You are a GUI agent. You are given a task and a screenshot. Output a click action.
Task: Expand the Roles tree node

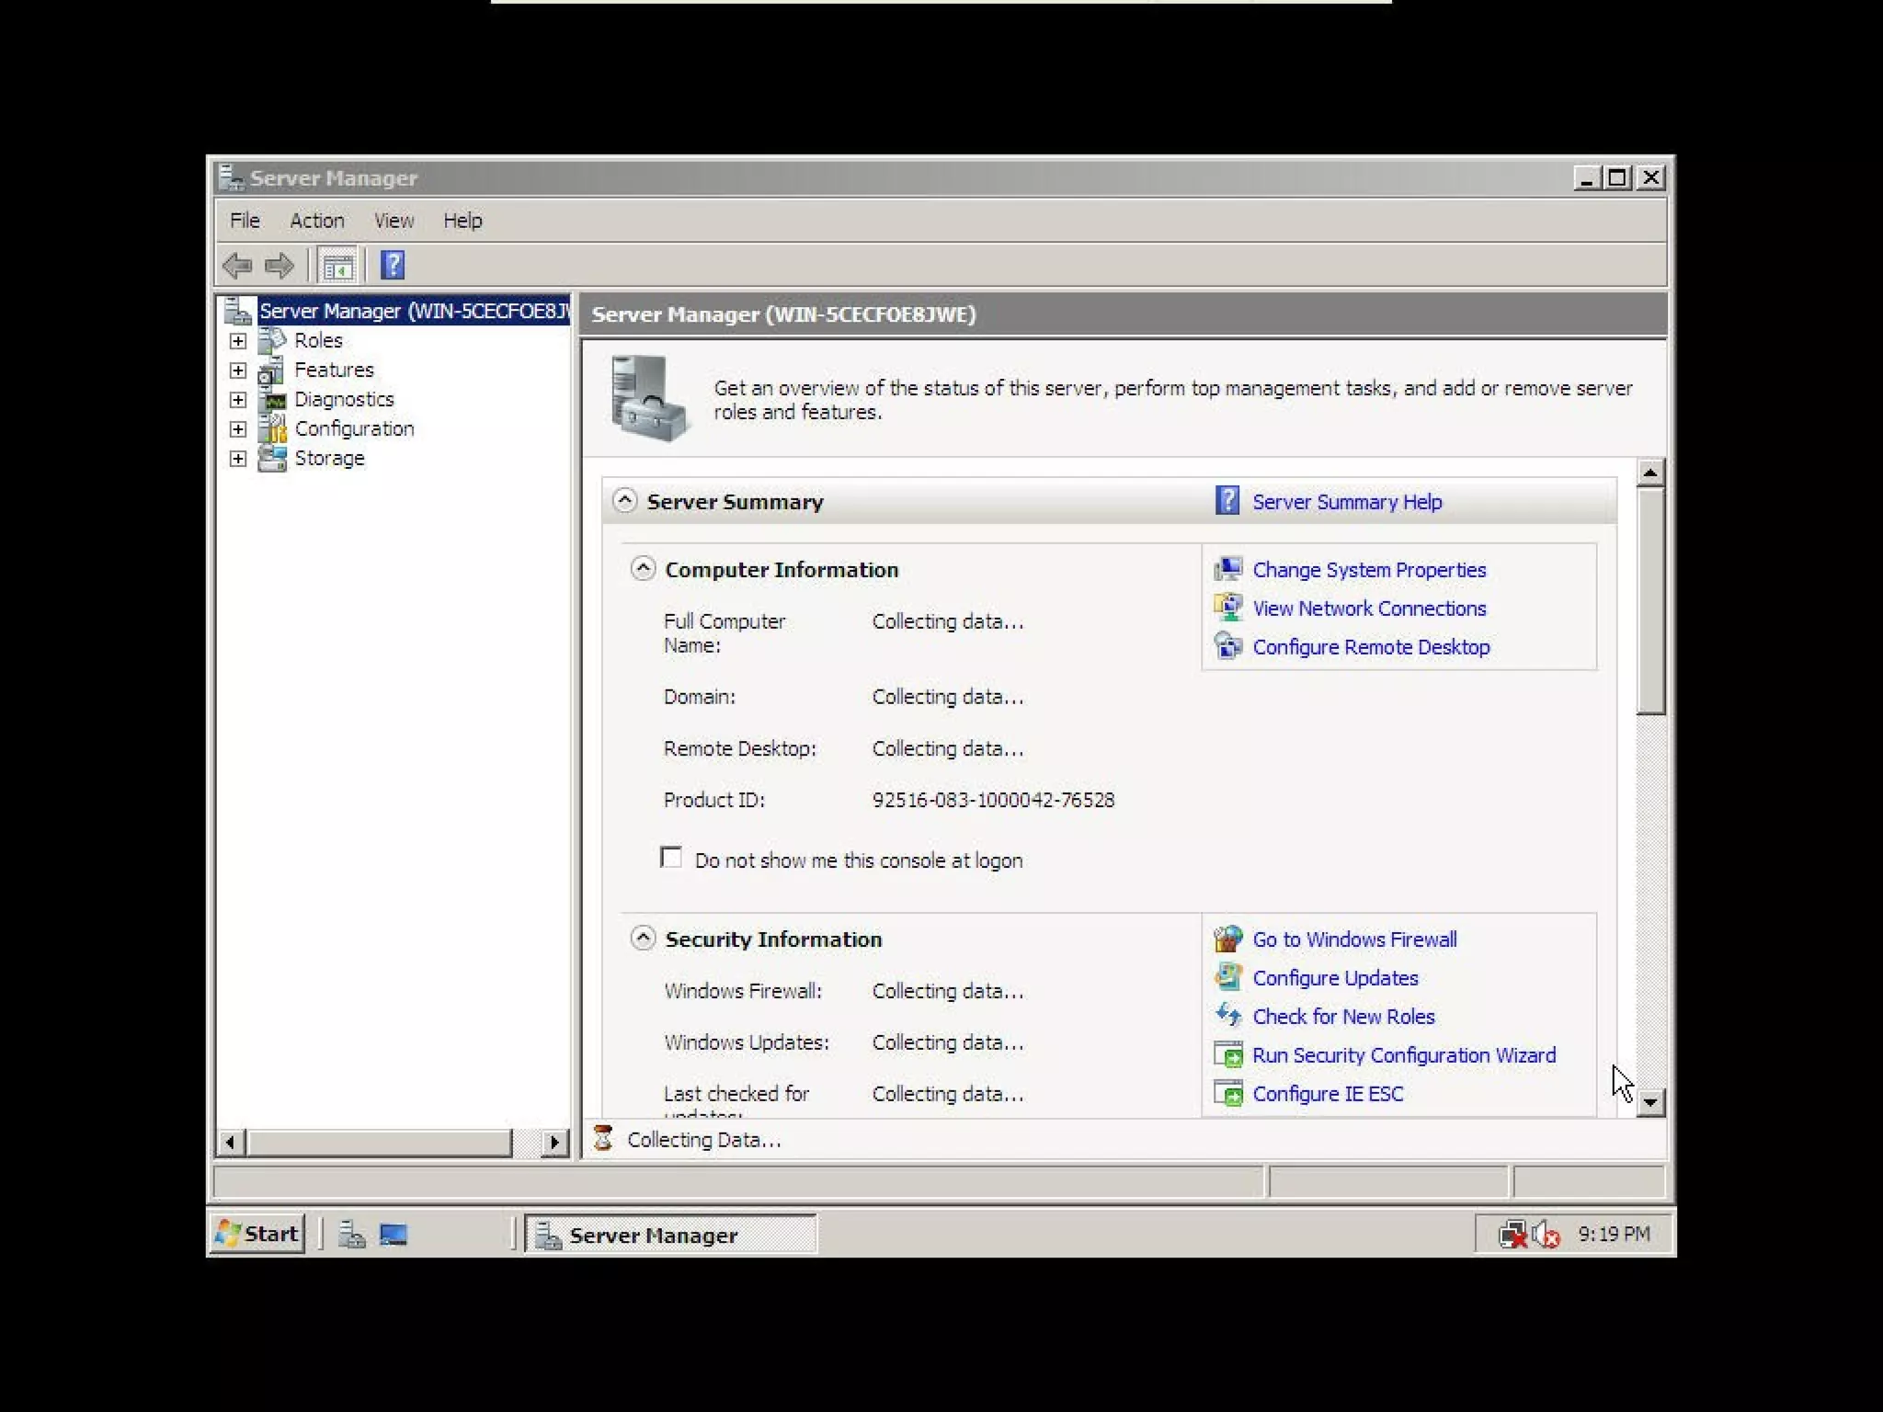coord(238,341)
